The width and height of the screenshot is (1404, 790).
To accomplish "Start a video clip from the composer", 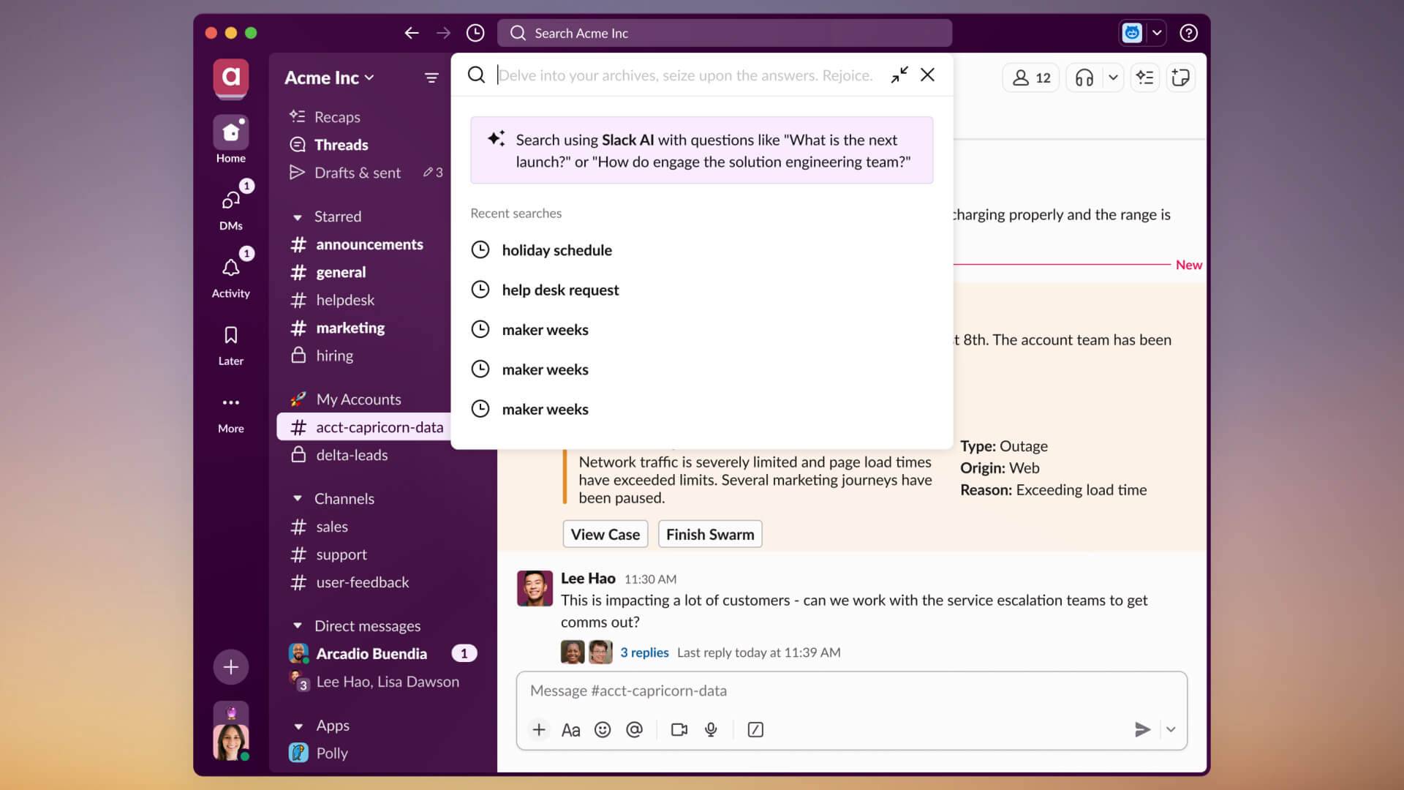I will pos(679,729).
